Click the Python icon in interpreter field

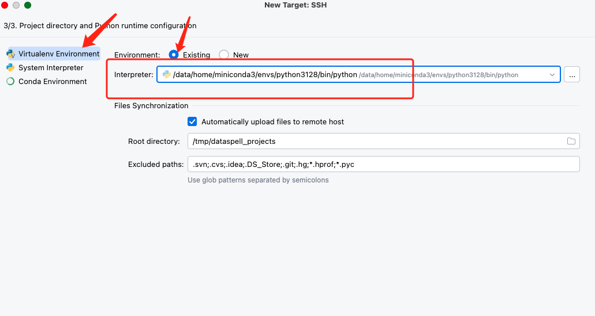coord(167,75)
